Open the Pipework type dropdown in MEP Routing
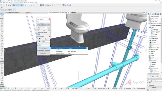This screenshot has height=91, width=162. (44, 22)
